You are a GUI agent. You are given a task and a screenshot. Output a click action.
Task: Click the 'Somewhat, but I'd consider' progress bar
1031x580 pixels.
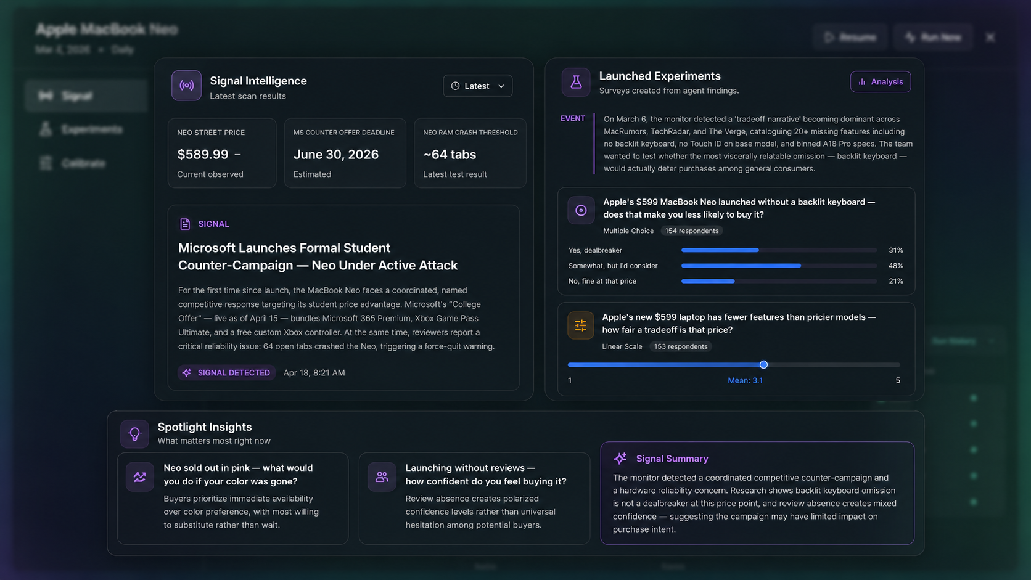point(779,266)
